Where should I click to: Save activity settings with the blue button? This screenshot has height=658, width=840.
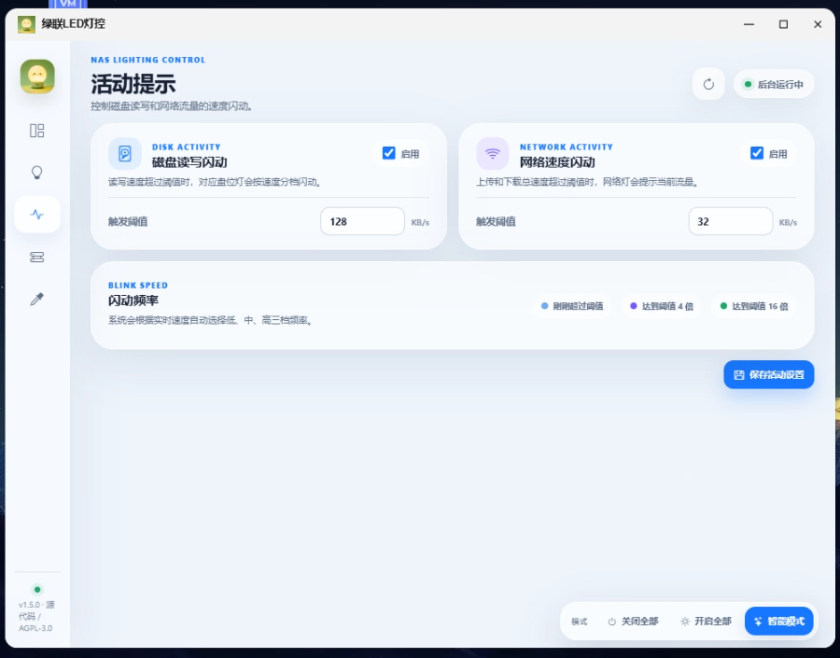tap(769, 374)
